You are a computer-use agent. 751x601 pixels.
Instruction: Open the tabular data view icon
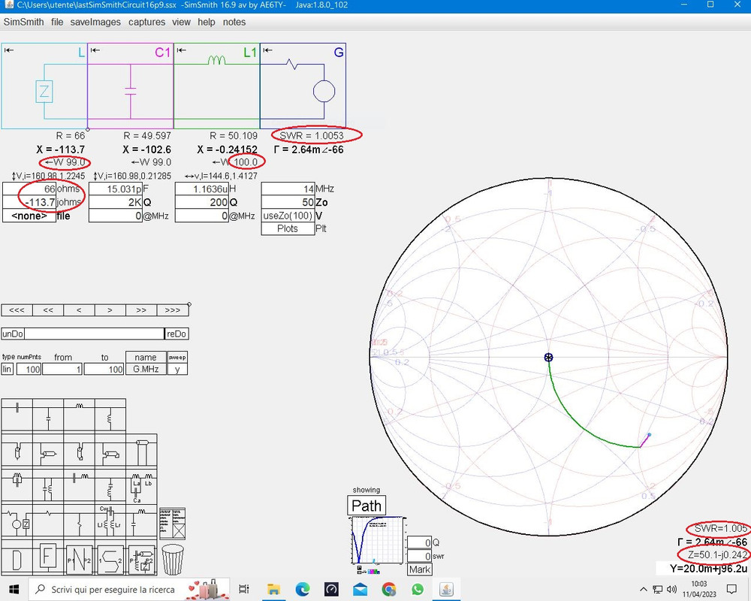[x=172, y=524]
